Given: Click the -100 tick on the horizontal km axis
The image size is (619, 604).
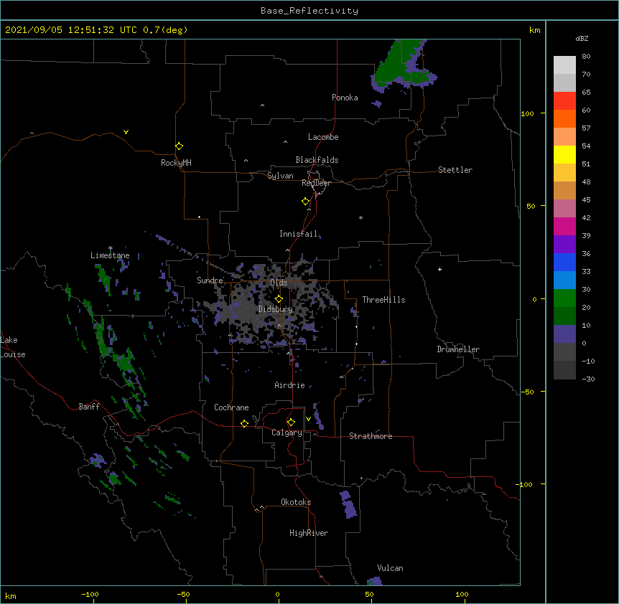Looking at the screenshot, I should 90,594.
